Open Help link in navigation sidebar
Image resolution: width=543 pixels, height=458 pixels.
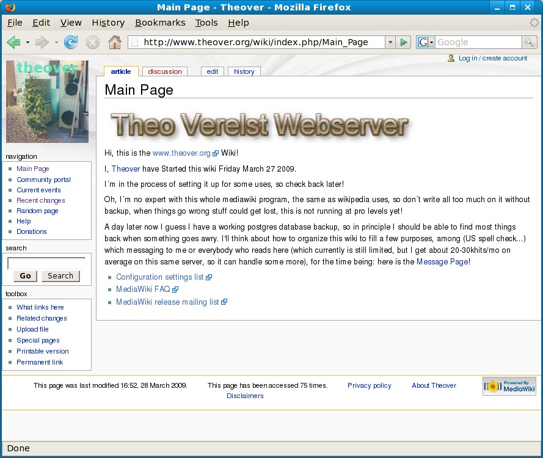[x=24, y=221]
